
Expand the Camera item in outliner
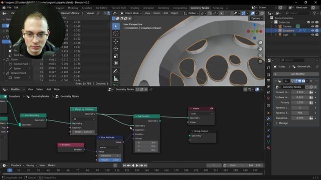tap(276, 26)
